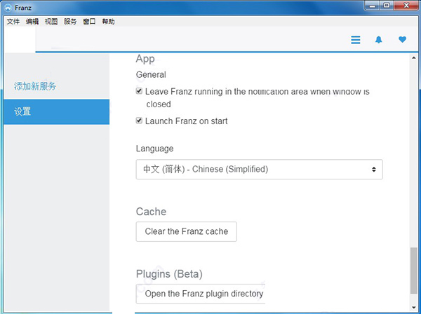The height and width of the screenshot is (314, 421).
Task: Open the Language dropdown
Action: tap(260, 169)
